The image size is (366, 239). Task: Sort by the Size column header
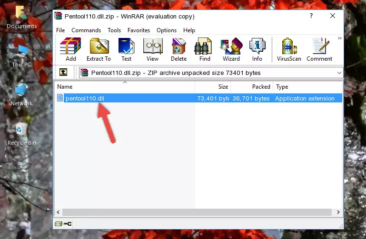pyautogui.click(x=213, y=87)
